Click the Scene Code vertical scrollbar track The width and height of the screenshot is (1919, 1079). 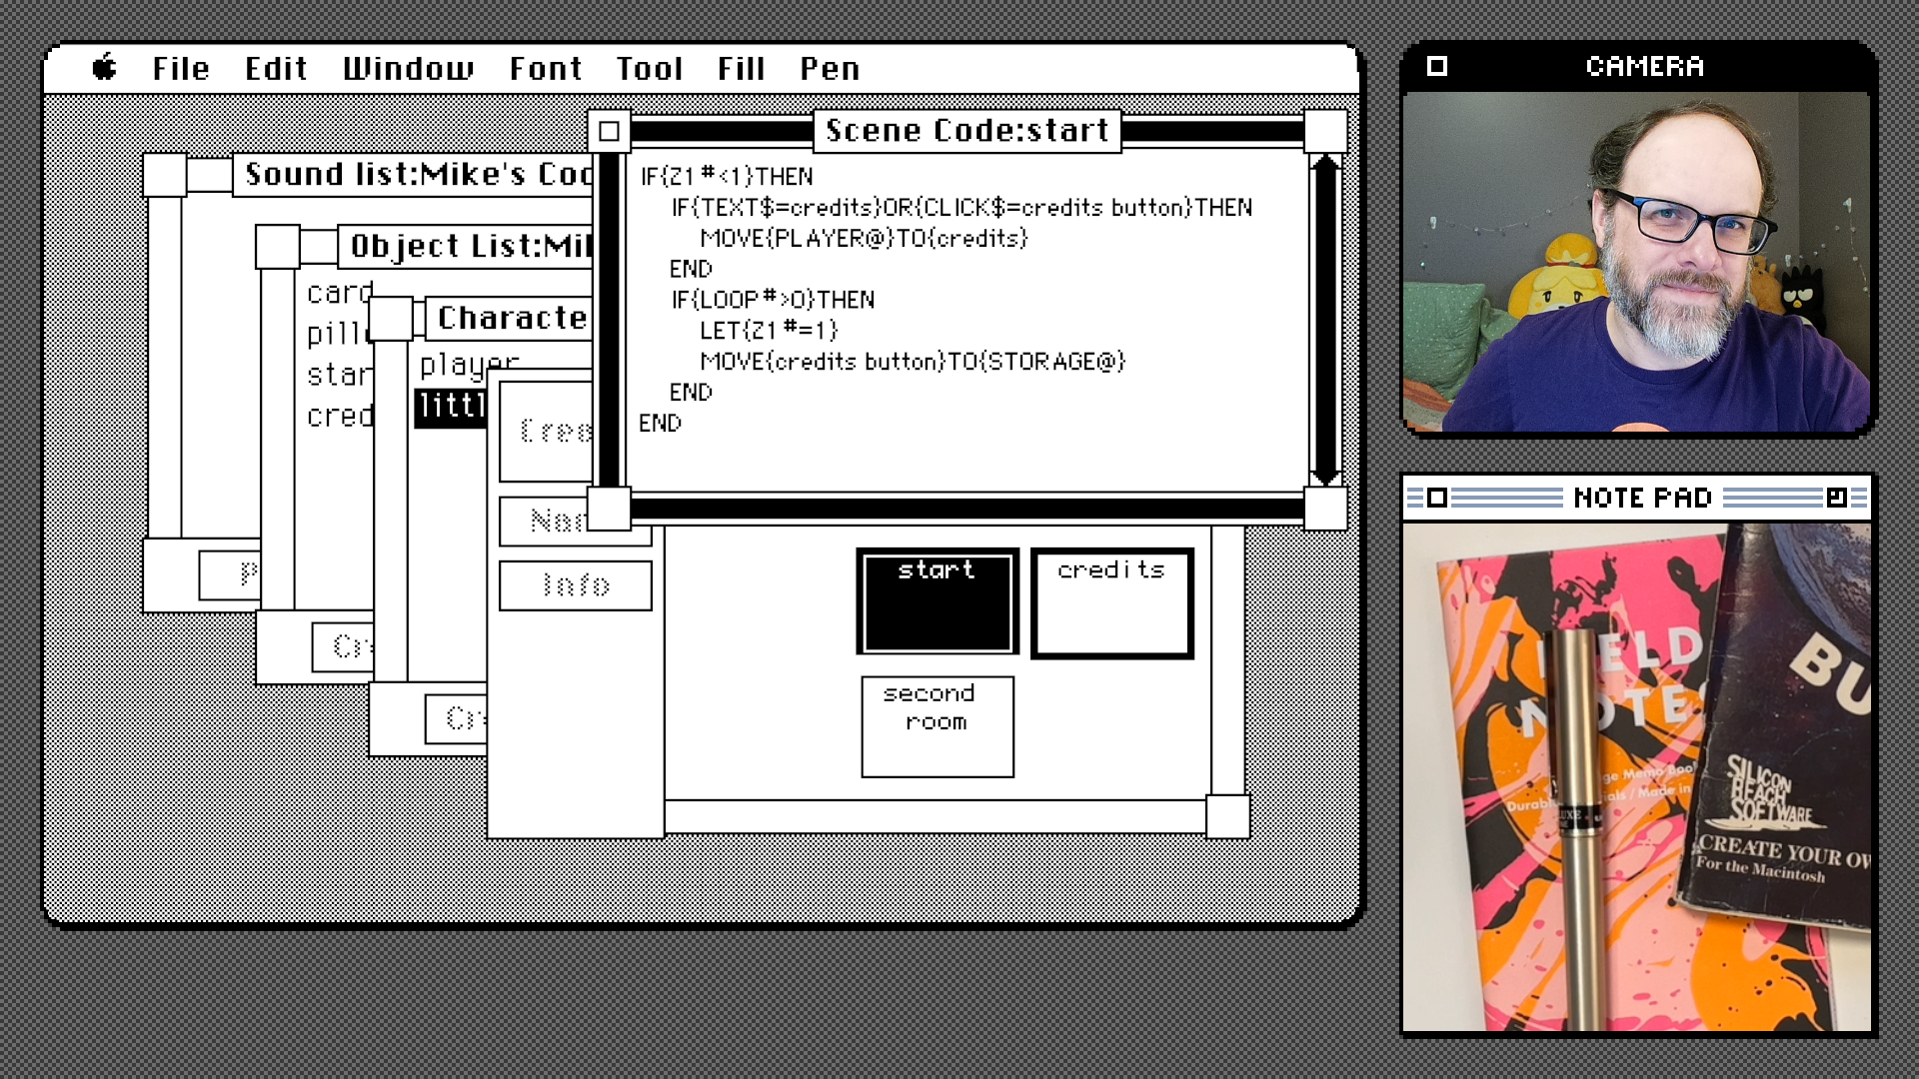(1325, 320)
